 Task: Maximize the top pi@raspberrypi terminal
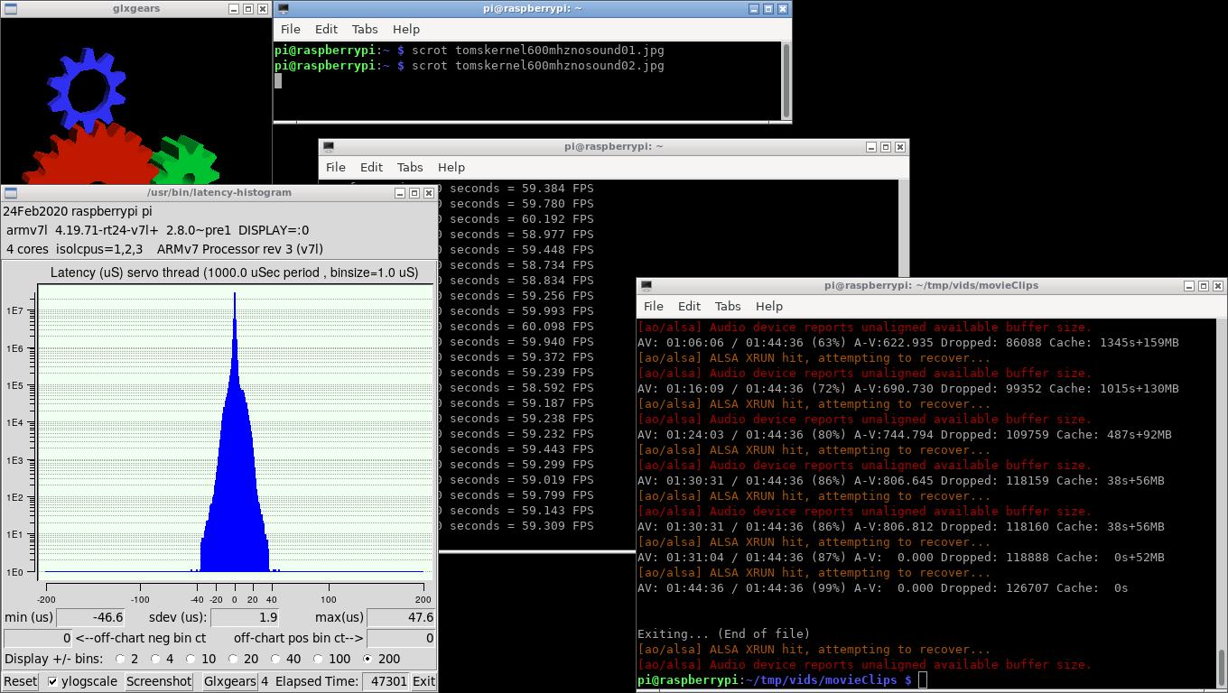767,9
